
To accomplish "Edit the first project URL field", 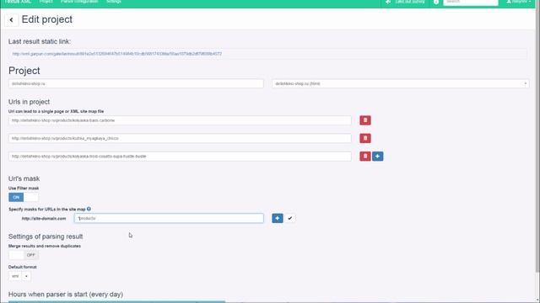I will pos(180,120).
